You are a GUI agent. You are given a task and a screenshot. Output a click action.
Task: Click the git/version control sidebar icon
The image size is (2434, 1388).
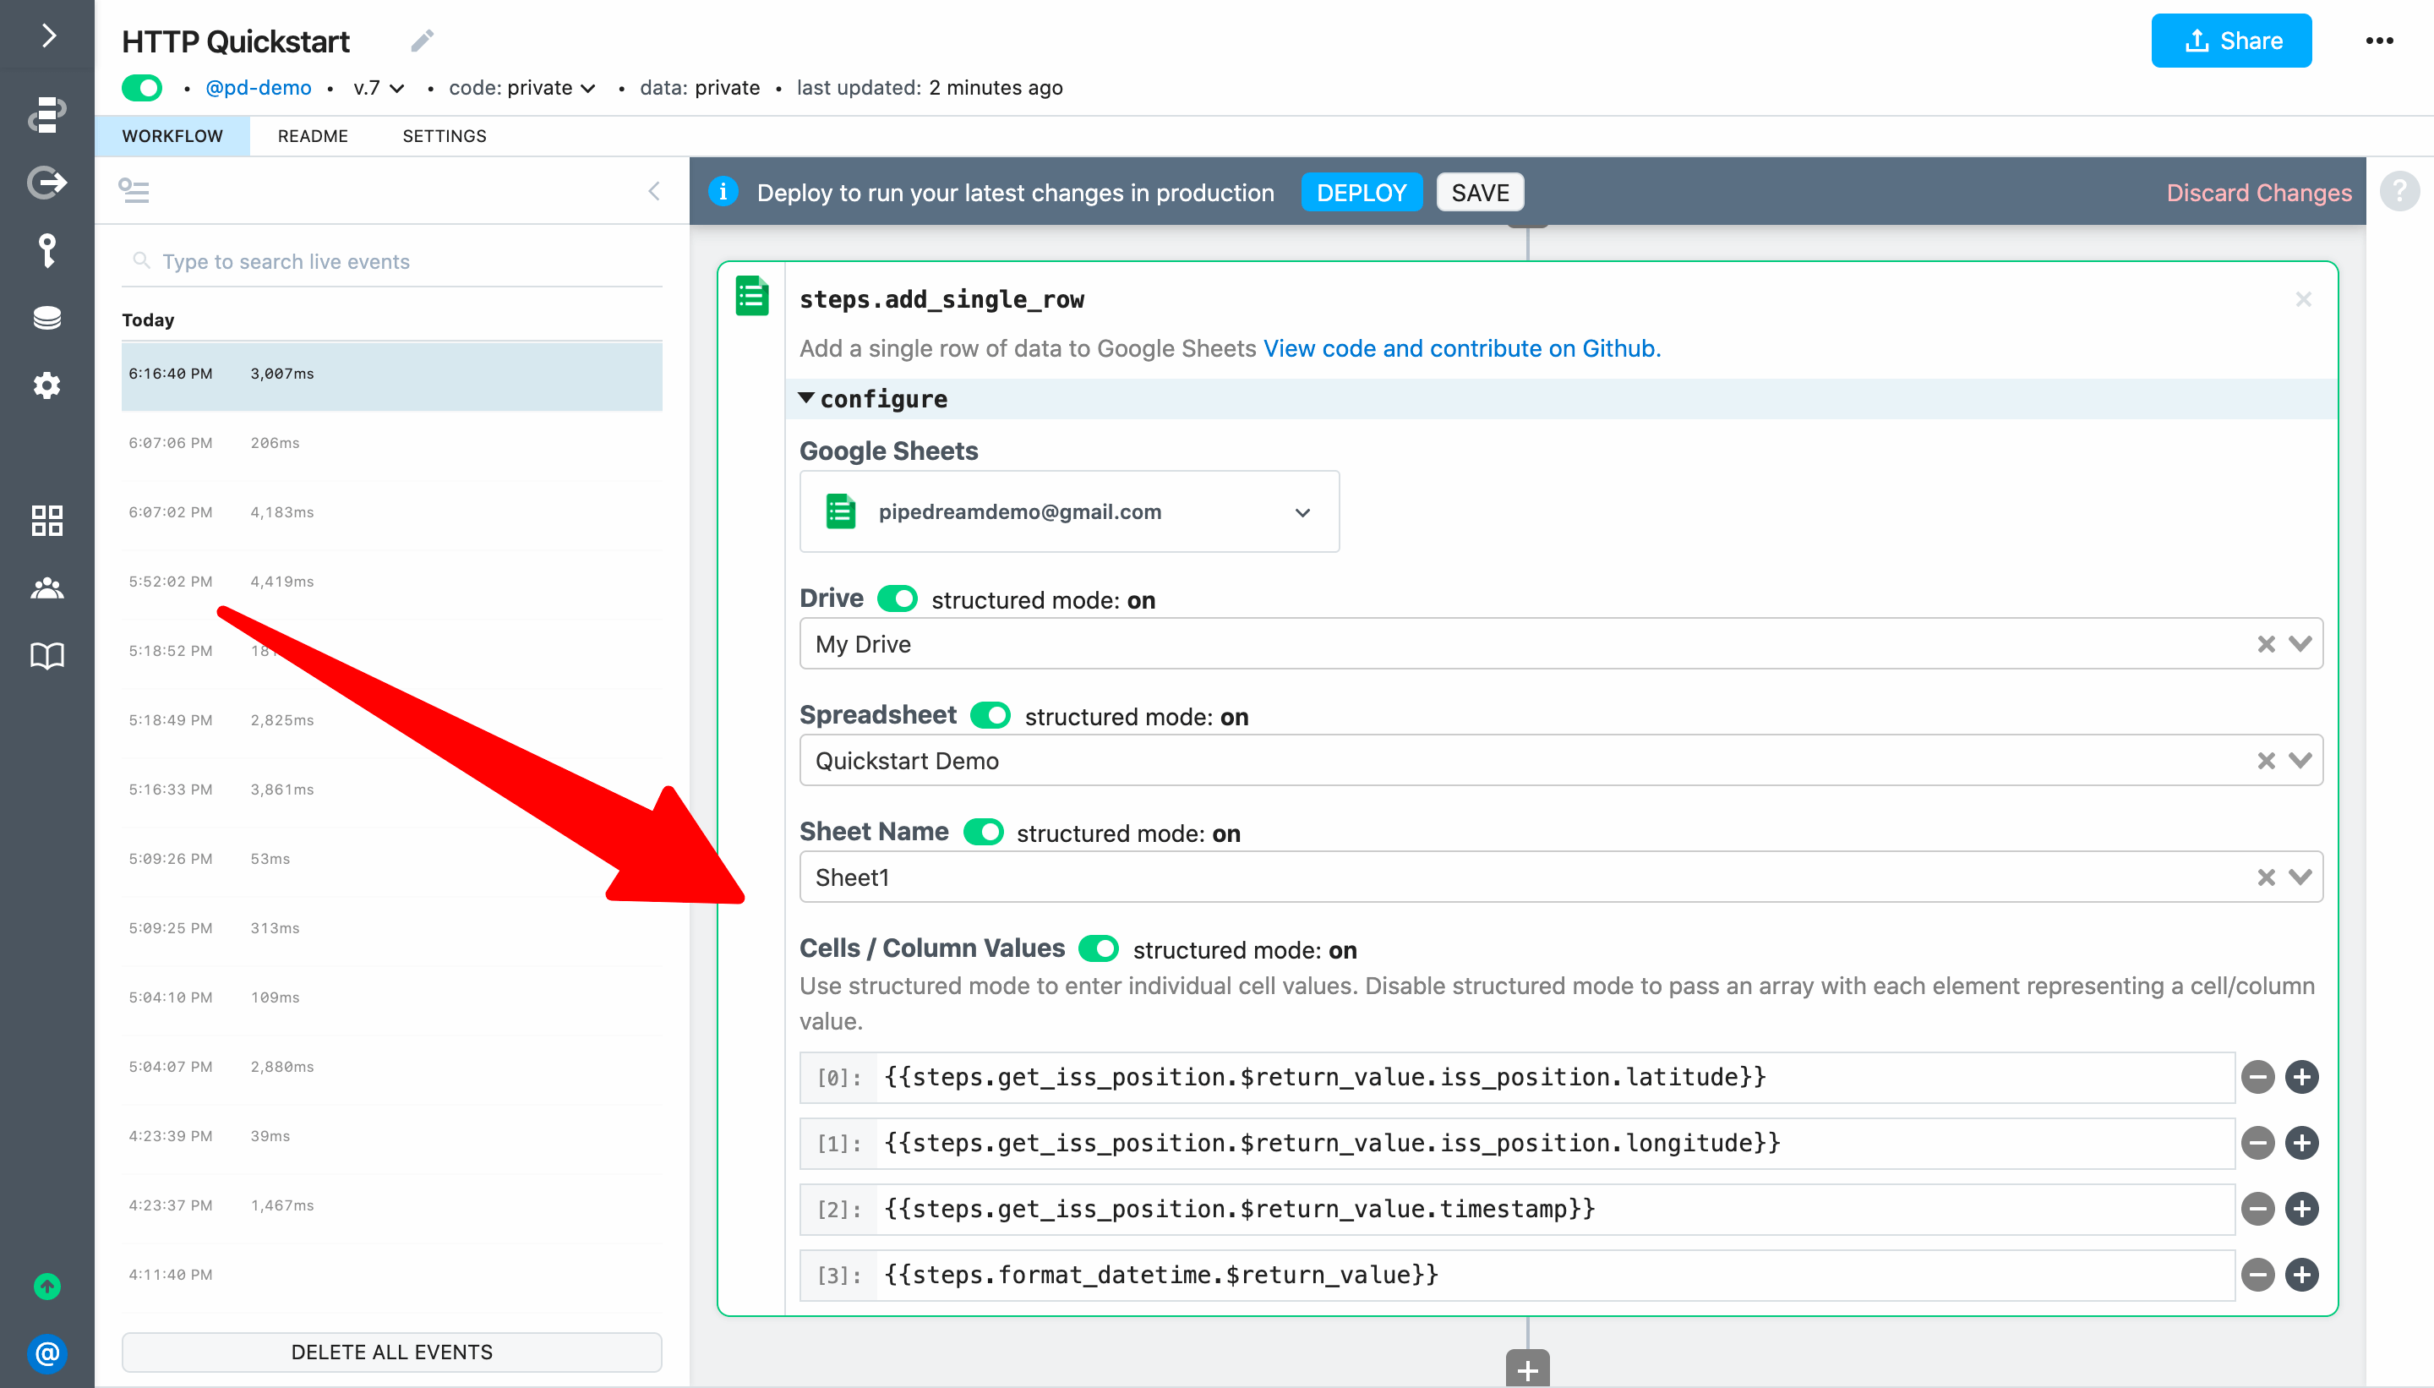(x=45, y=183)
